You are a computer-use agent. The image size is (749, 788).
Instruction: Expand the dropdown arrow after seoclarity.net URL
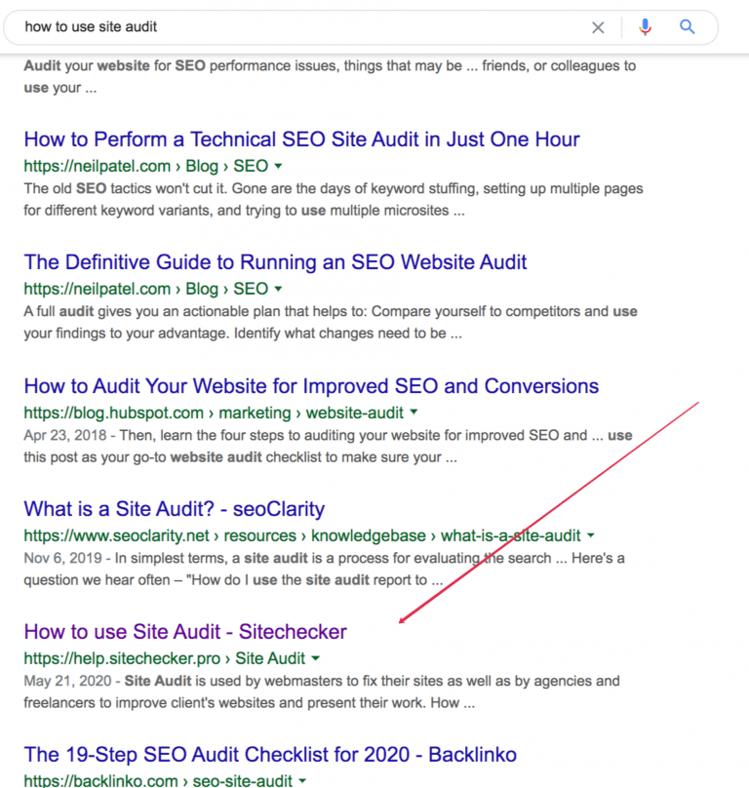tap(591, 535)
